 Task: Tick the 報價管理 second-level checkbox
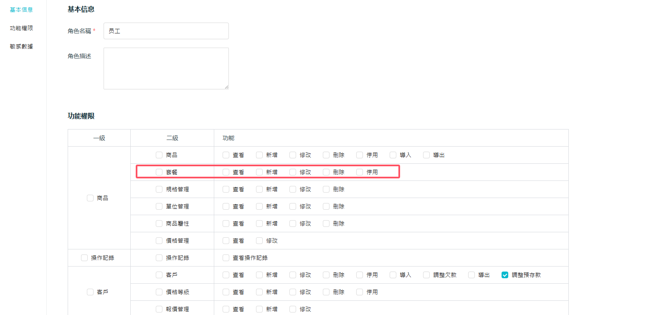159,309
